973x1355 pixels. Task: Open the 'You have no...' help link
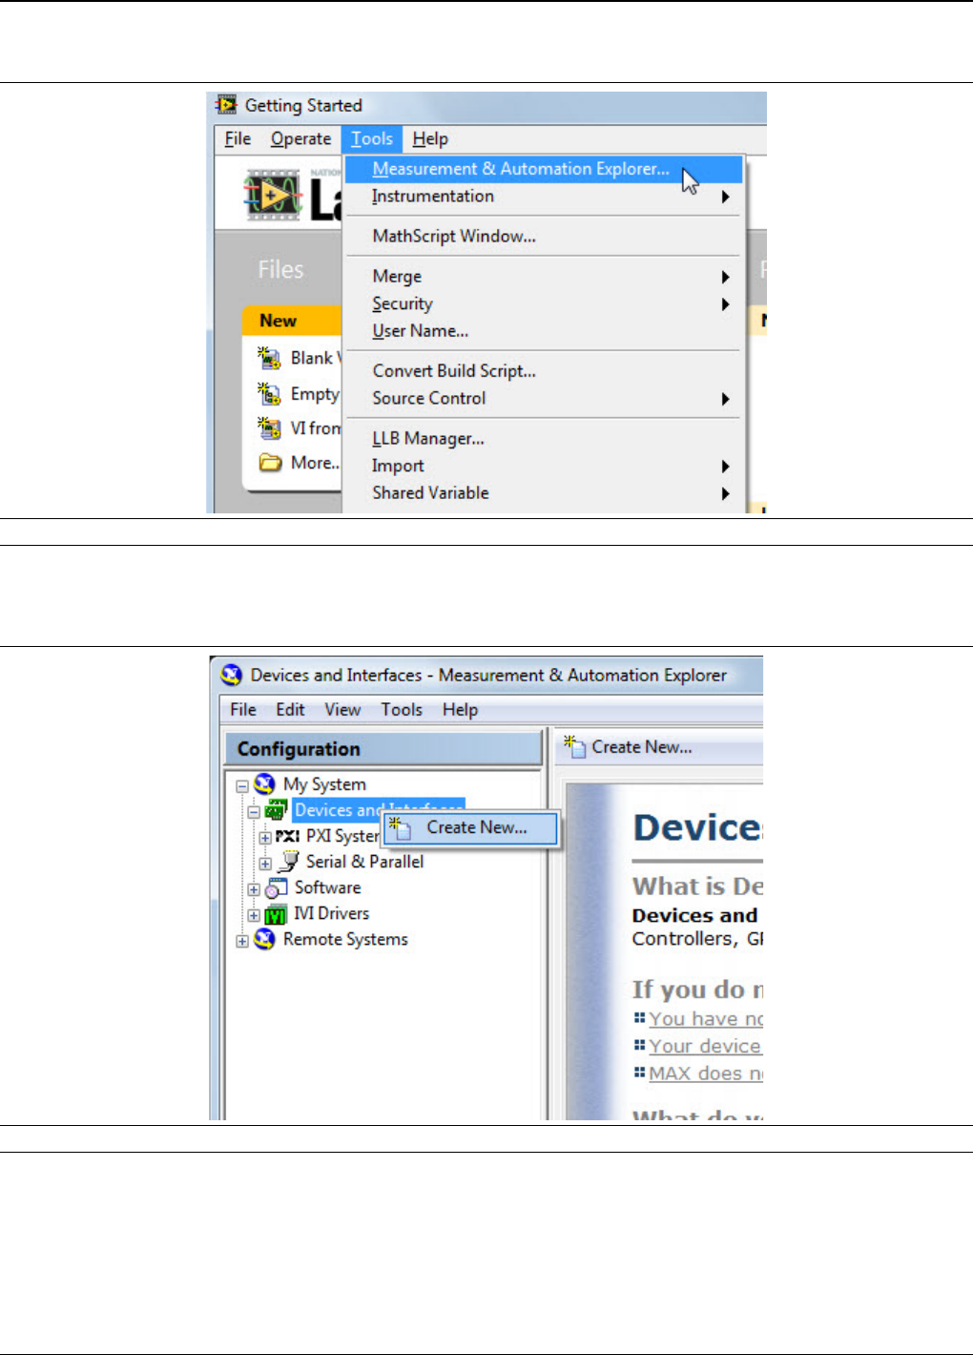[705, 1019]
